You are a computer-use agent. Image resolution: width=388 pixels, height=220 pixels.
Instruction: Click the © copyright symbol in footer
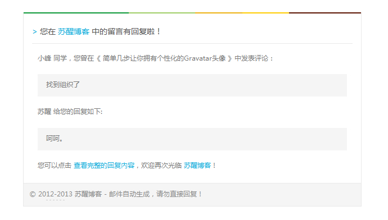coord(33,194)
